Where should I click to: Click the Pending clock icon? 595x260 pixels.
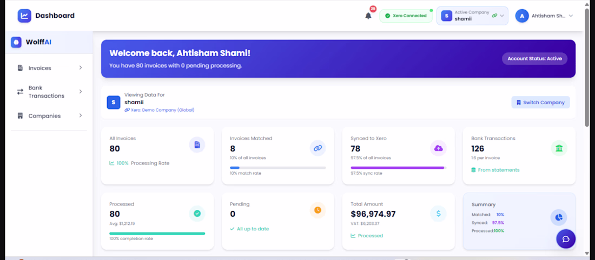pyautogui.click(x=318, y=210)
